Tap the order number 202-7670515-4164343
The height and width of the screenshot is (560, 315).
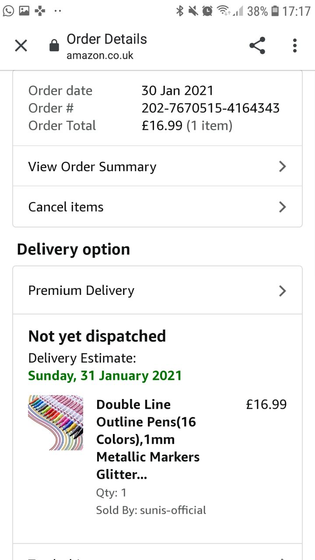point(210,108)
